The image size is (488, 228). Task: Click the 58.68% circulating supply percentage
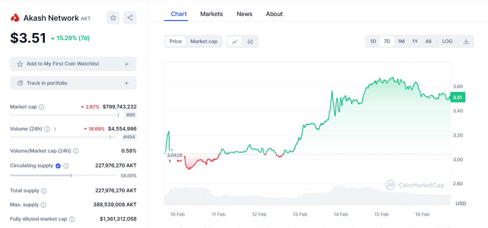[129, 176]
